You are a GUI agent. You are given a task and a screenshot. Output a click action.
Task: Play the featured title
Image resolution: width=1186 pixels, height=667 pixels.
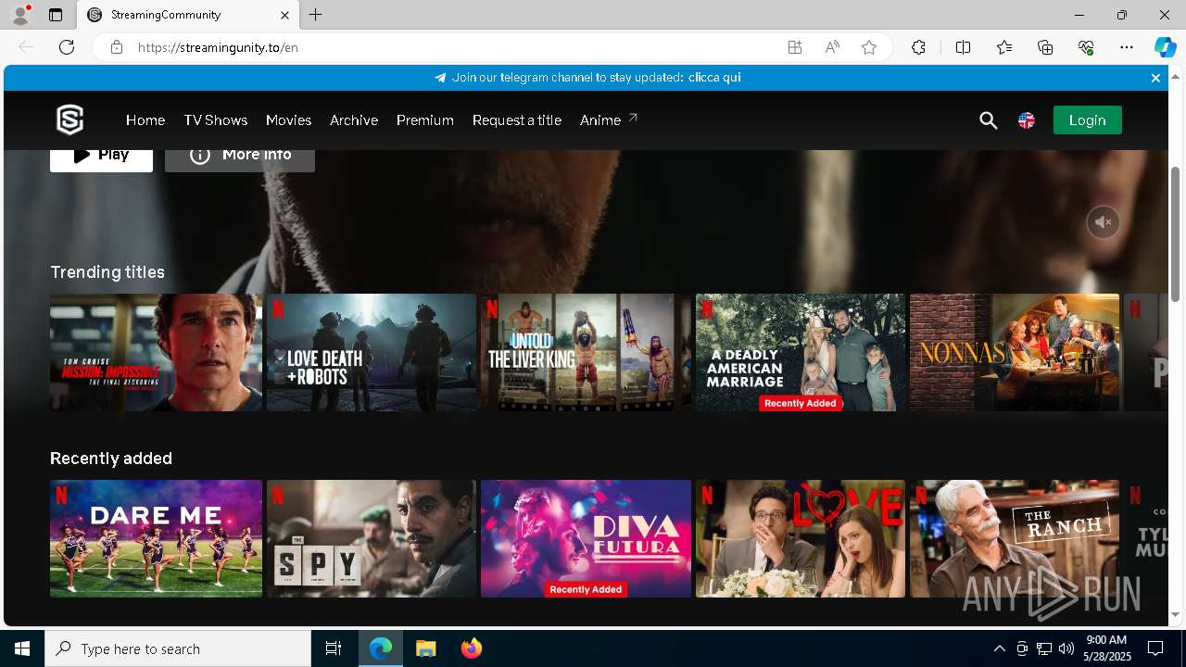click(101, 159)
